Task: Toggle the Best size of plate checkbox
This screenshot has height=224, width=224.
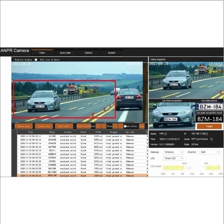Action: tap(36, 60)
